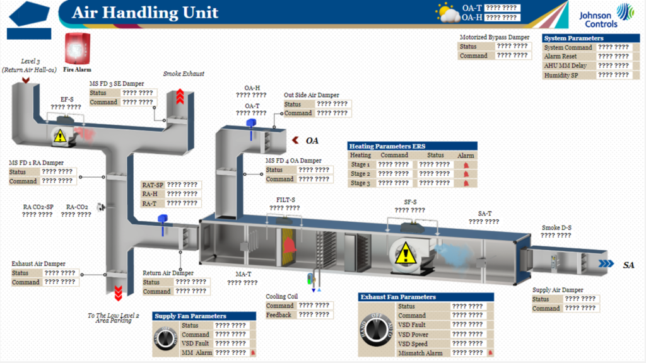The height and width of the screenshot is (363, 646).
Task: Select the RAT-SP setpoint value
Action: tap(182, 185)
